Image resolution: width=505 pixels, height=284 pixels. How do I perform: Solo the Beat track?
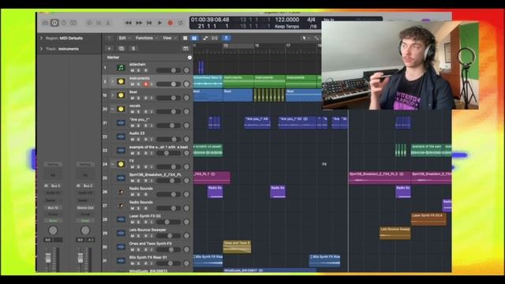tap(139, 98)
